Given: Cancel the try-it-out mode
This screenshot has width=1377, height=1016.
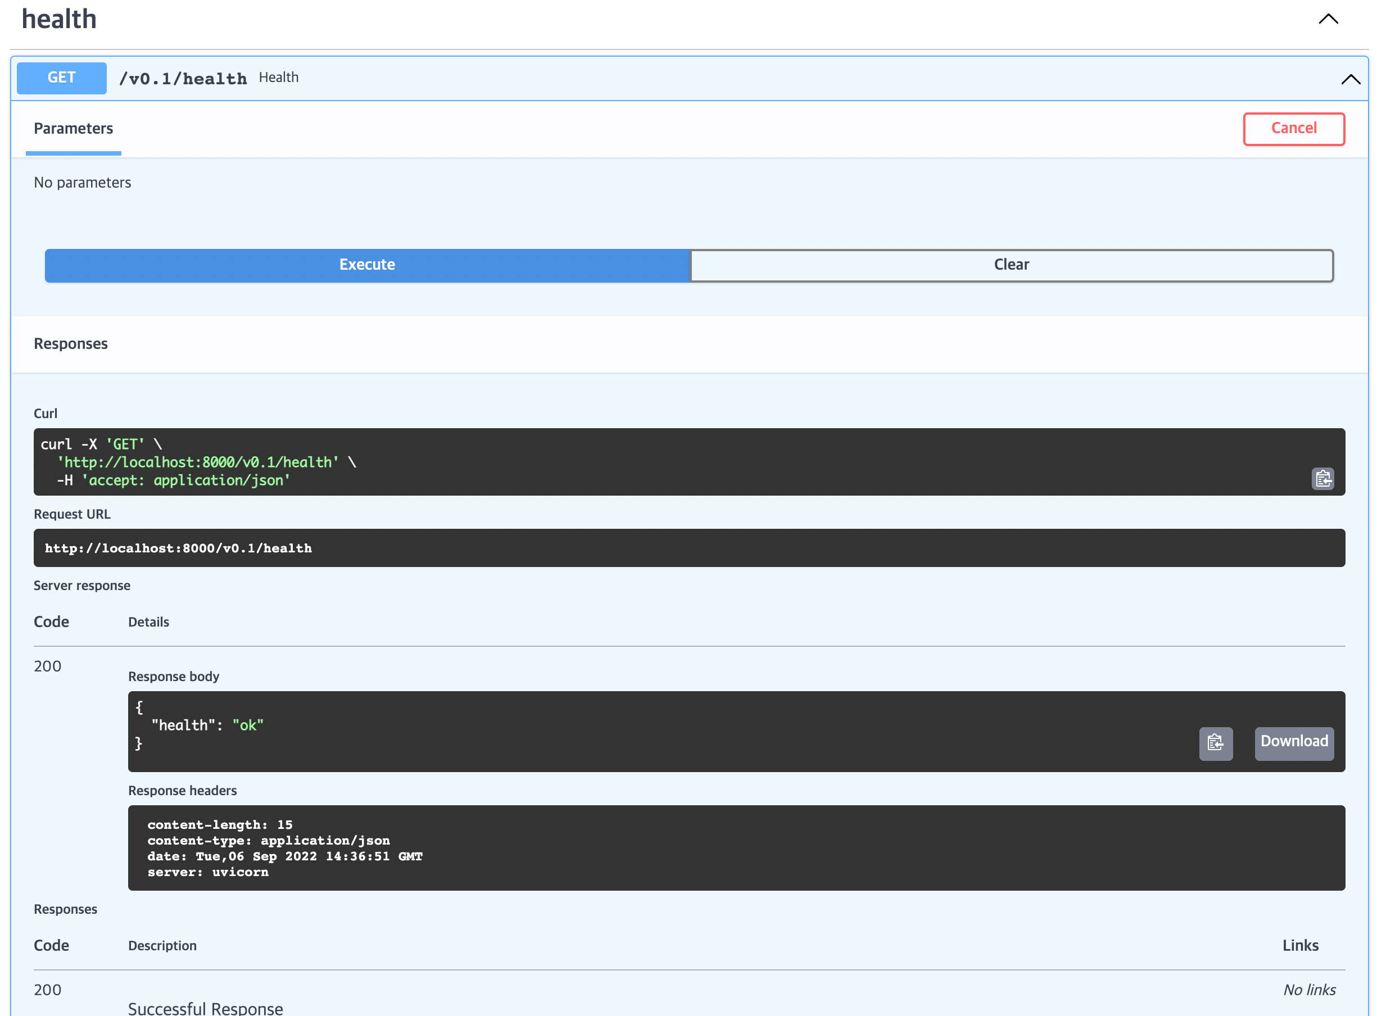Looking at the screenshot, I should 1293,129.
